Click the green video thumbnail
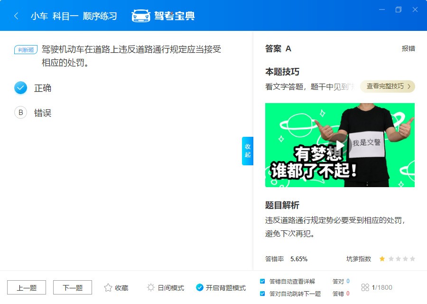Screen dimensions: 427x304 (340, 145)
